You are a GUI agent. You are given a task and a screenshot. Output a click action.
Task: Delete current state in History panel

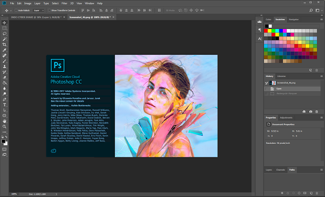pyautogui.click(x=317, y=111)
